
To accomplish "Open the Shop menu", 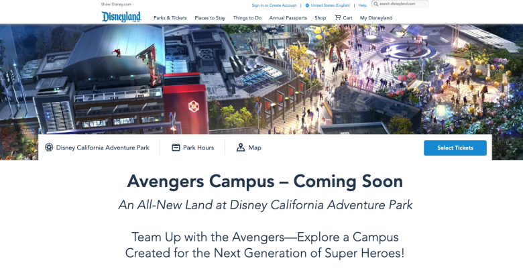I will tap(321, 18).
